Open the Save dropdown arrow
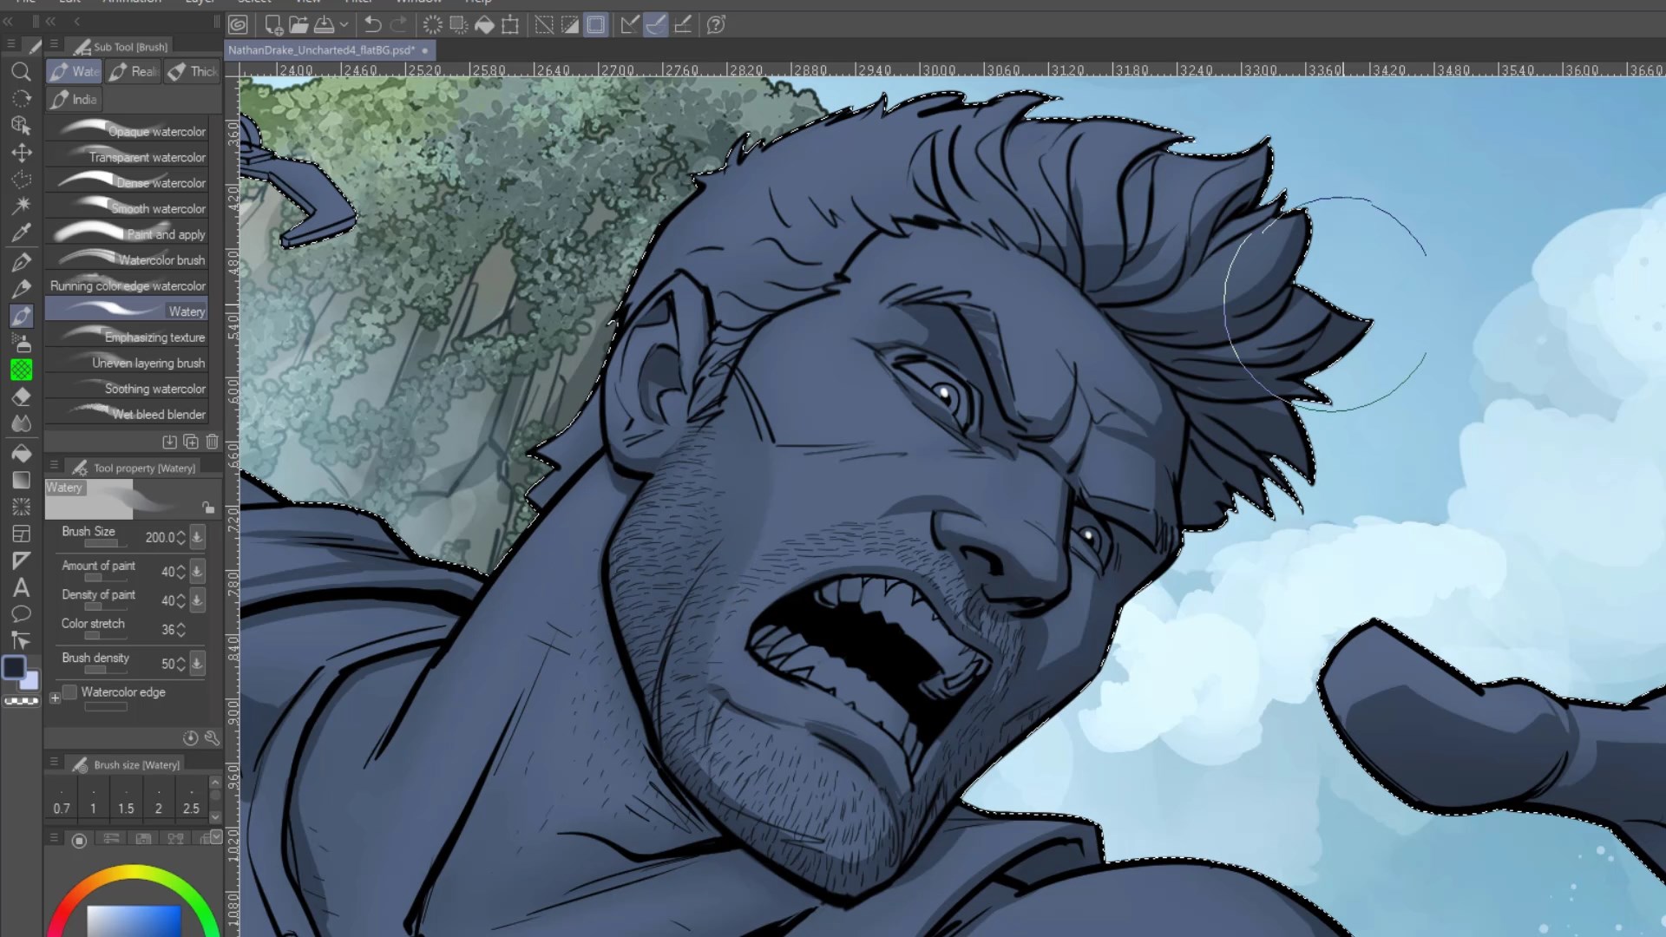 [x=344, y=25]
